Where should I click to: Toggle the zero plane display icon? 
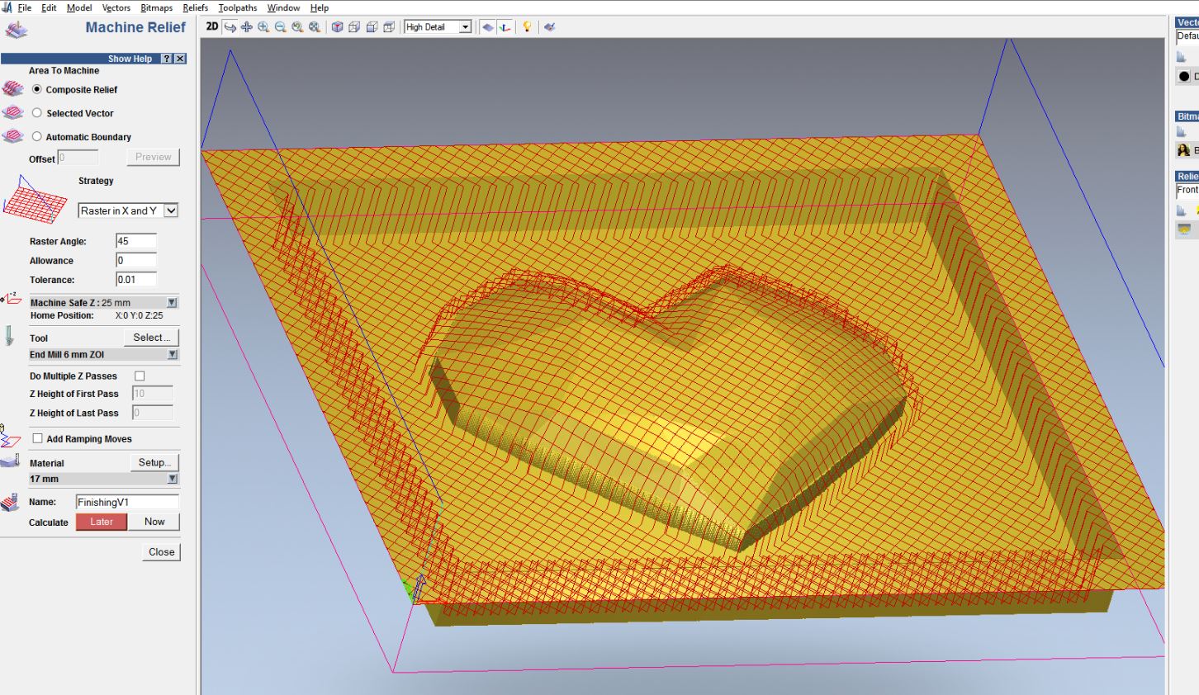tap(488, 27)
